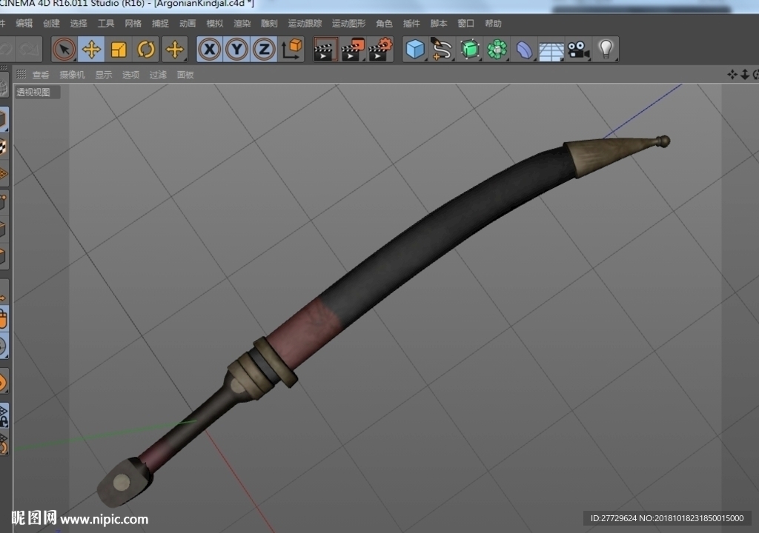Select the Rotate tool
Screen dimensions: 759x533
(146, 50)
